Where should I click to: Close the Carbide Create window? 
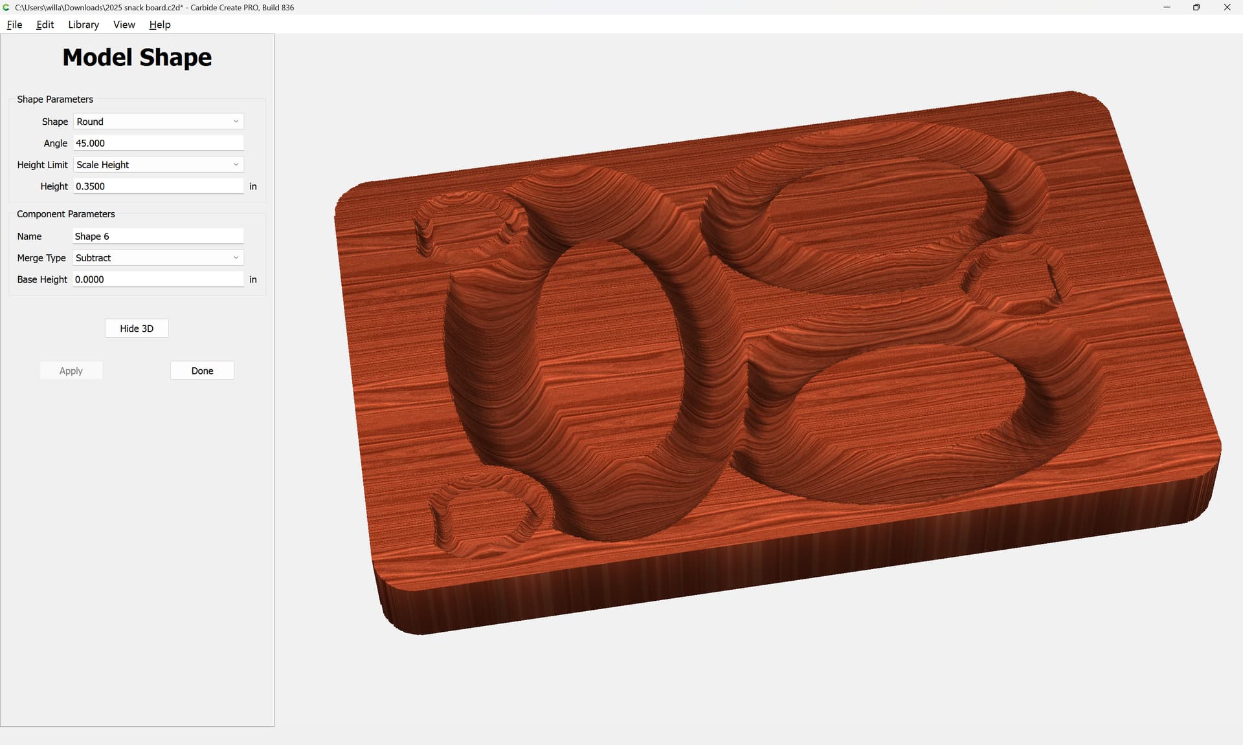click(x=1227, y=7)
